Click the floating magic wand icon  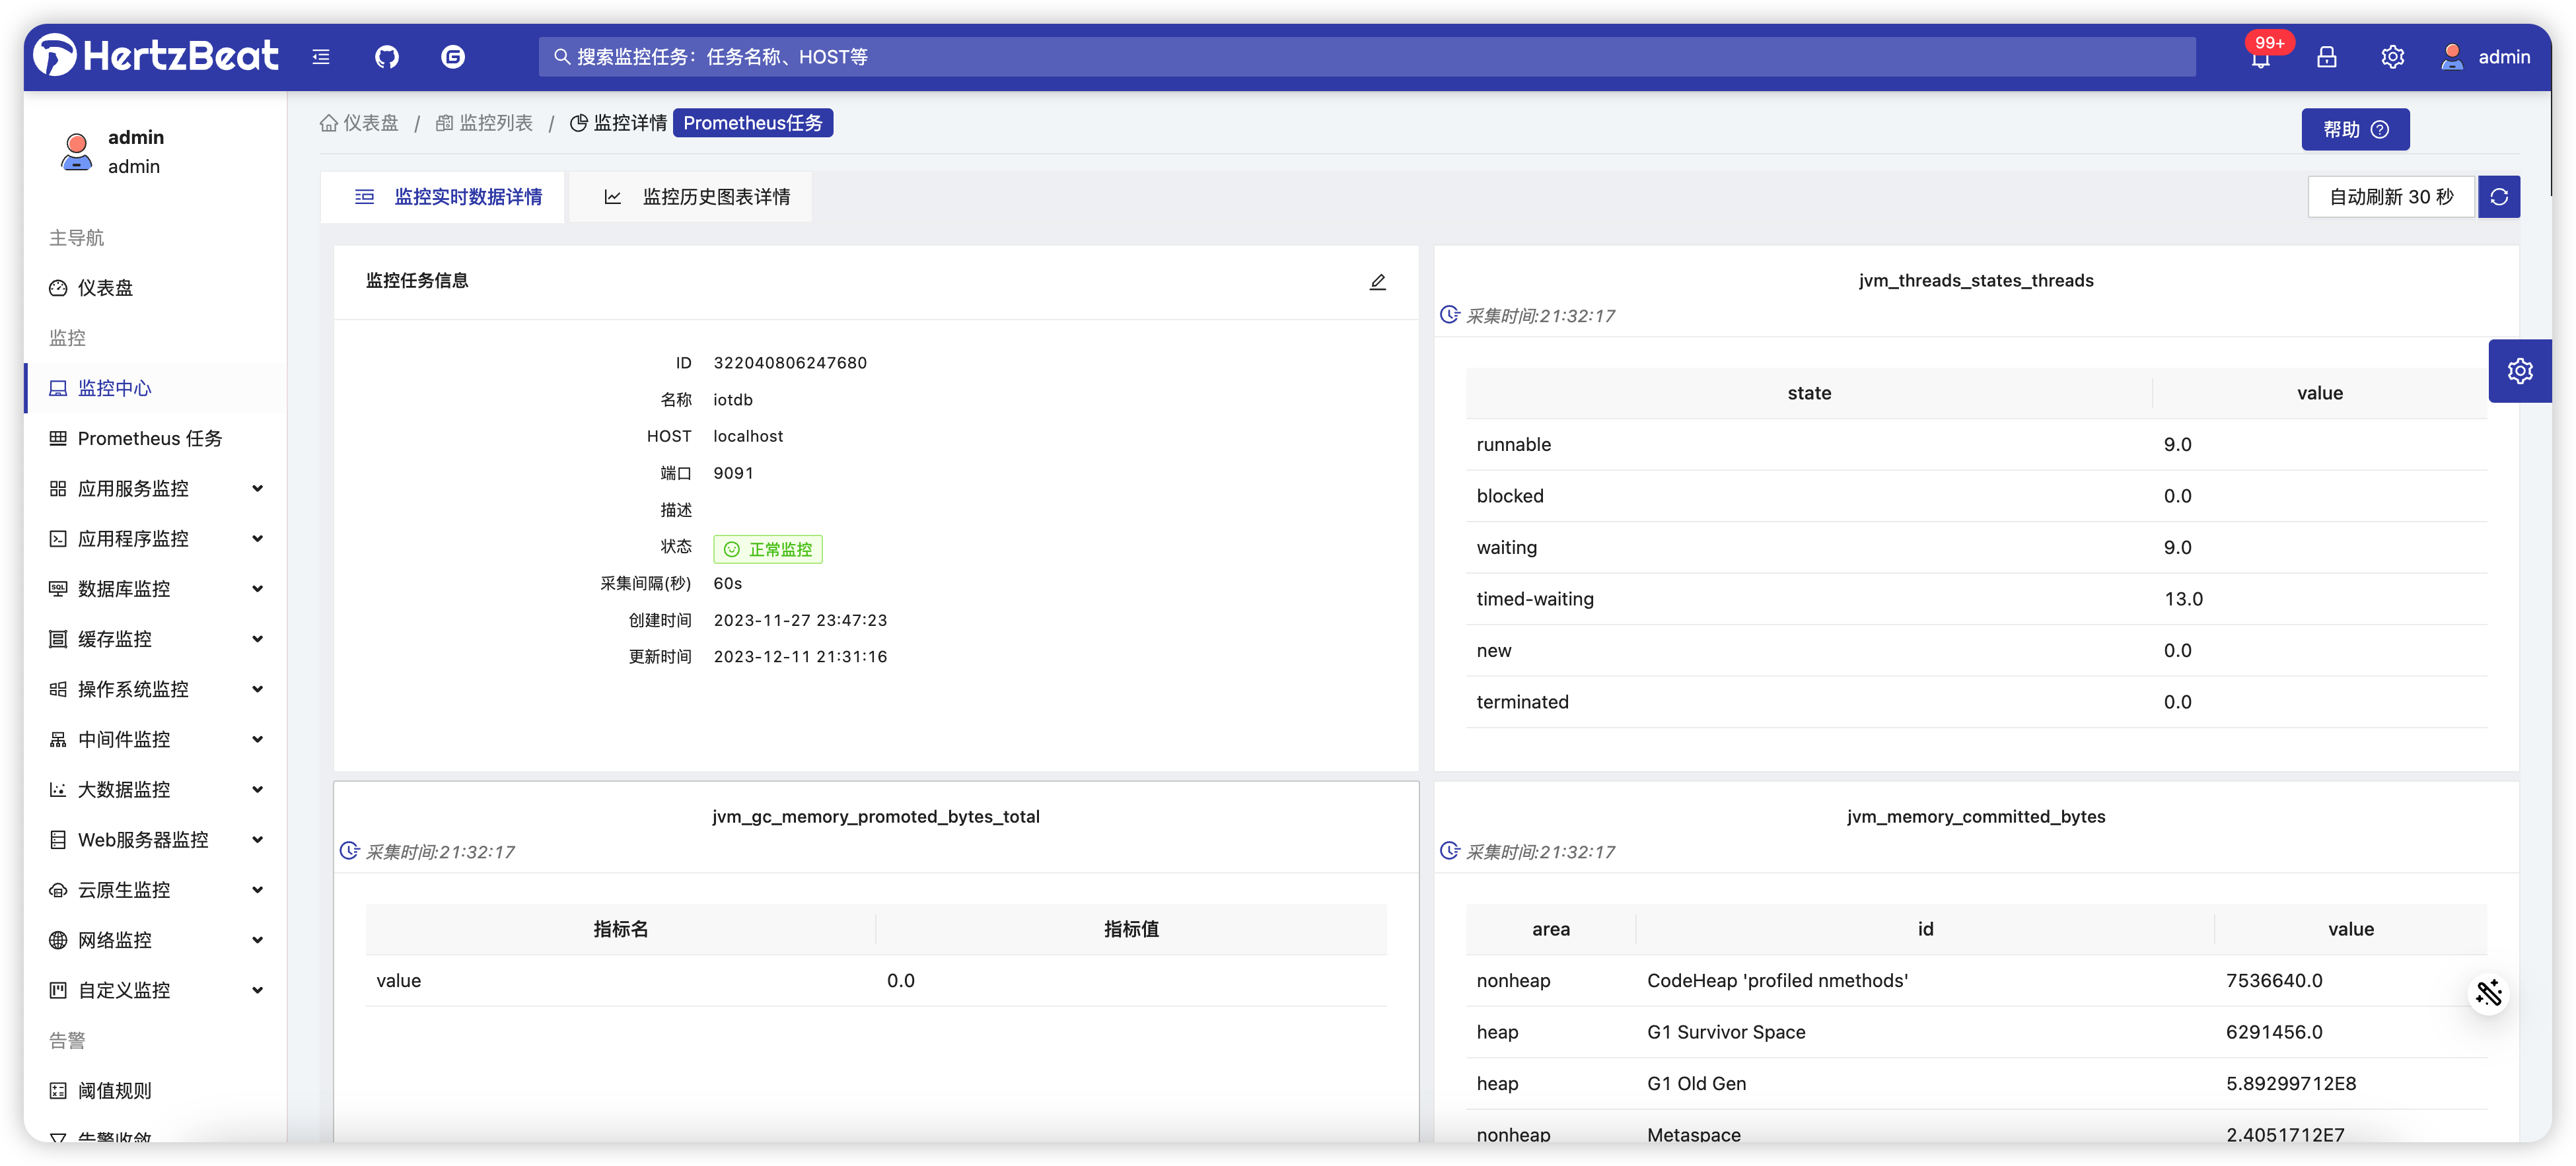[2488, 993]
